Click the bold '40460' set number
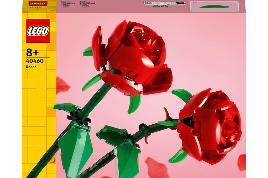The height and width of the screenshot is (178, 268). [x=35, y=61]
